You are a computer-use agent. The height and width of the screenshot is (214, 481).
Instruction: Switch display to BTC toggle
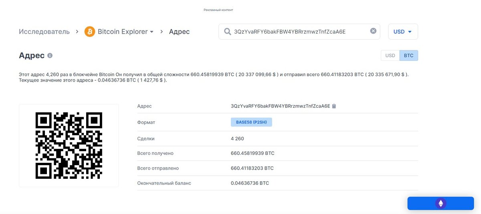(x=408, y=56)
